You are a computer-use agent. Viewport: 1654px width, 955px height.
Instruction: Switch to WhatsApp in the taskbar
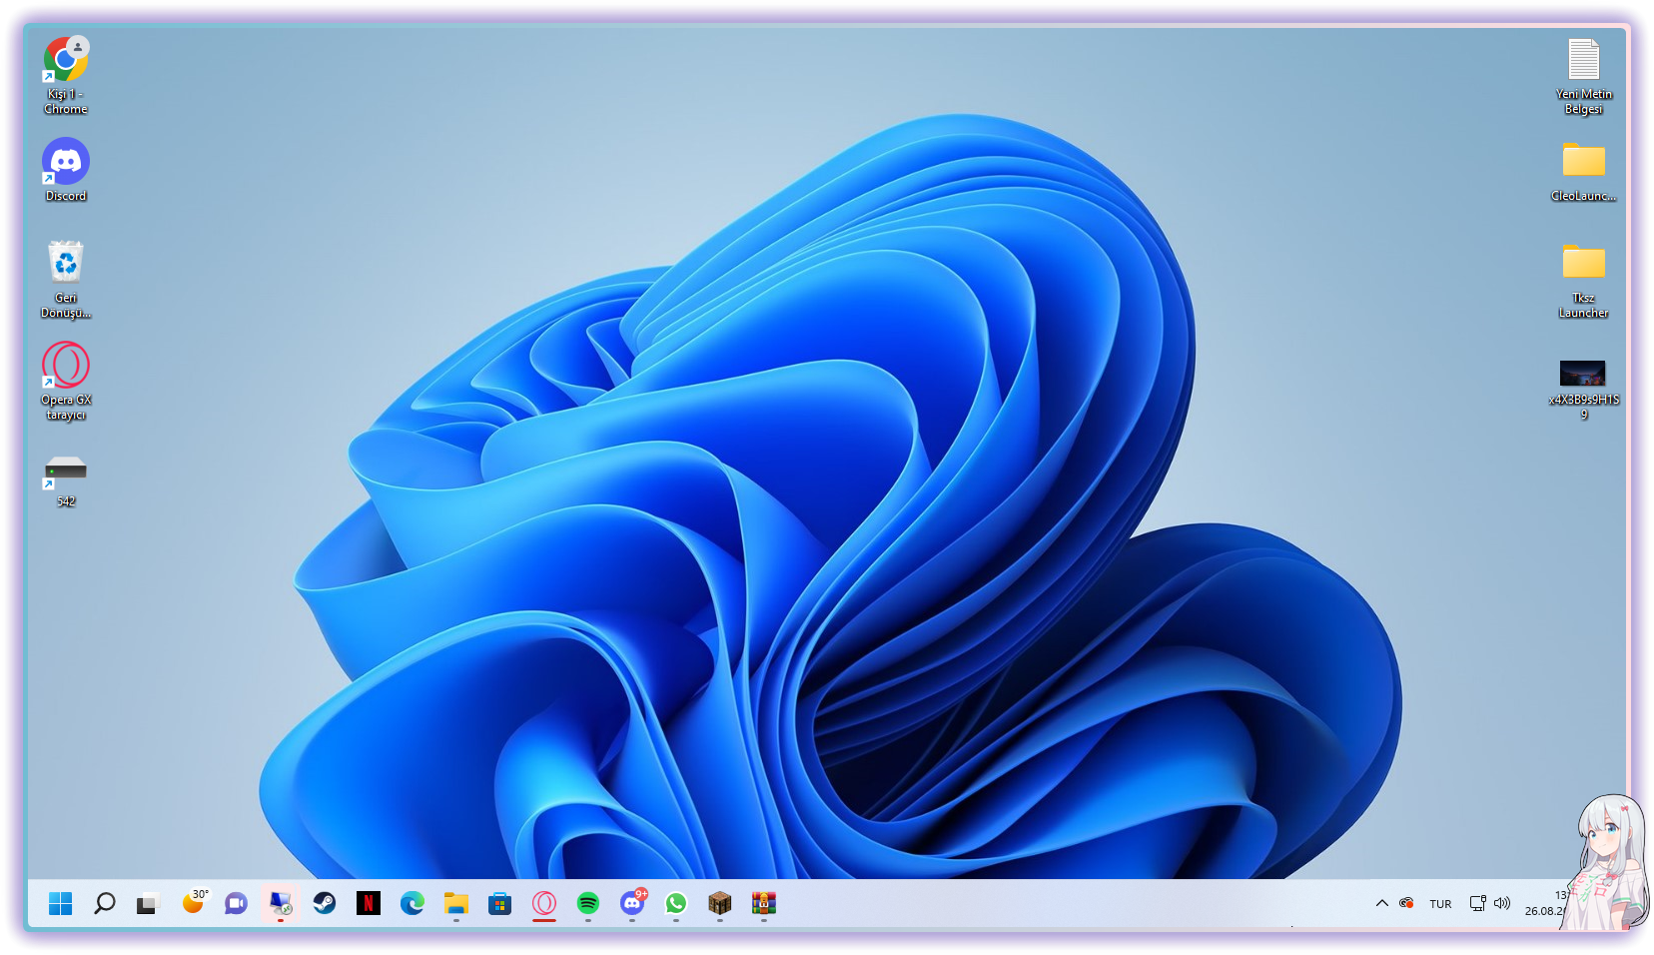676,904
